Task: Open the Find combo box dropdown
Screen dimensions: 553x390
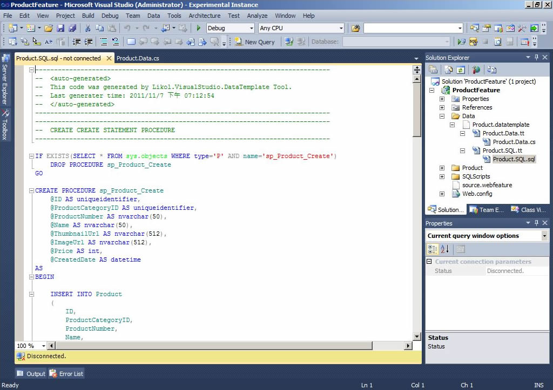Action: pyautogui.click(x=460, y=28)
